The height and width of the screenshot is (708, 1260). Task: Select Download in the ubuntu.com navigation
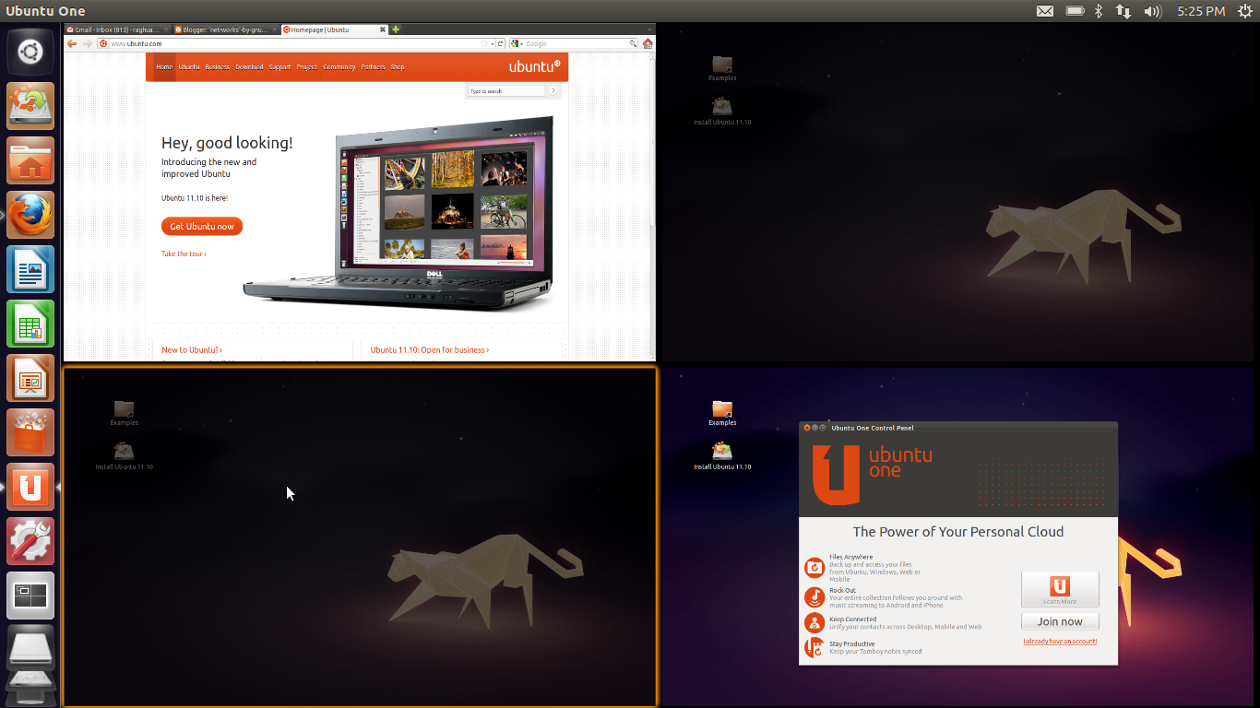click(x=248, y=66)
